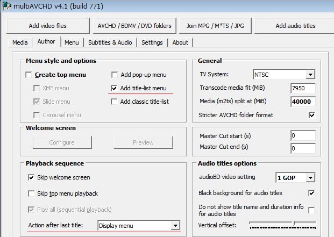Click Join MPG / M*TS / JPG button
The height and width of the screenshot is (237, 334).
point(215,26)
